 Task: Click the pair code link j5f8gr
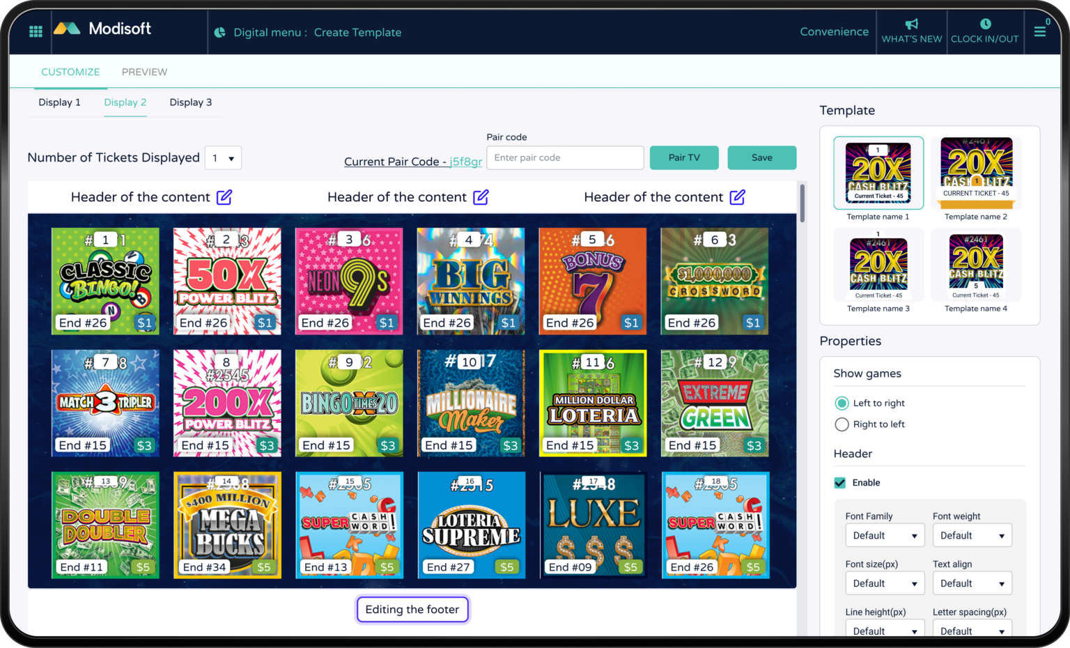pyautogui.click(x=465, y=161)
